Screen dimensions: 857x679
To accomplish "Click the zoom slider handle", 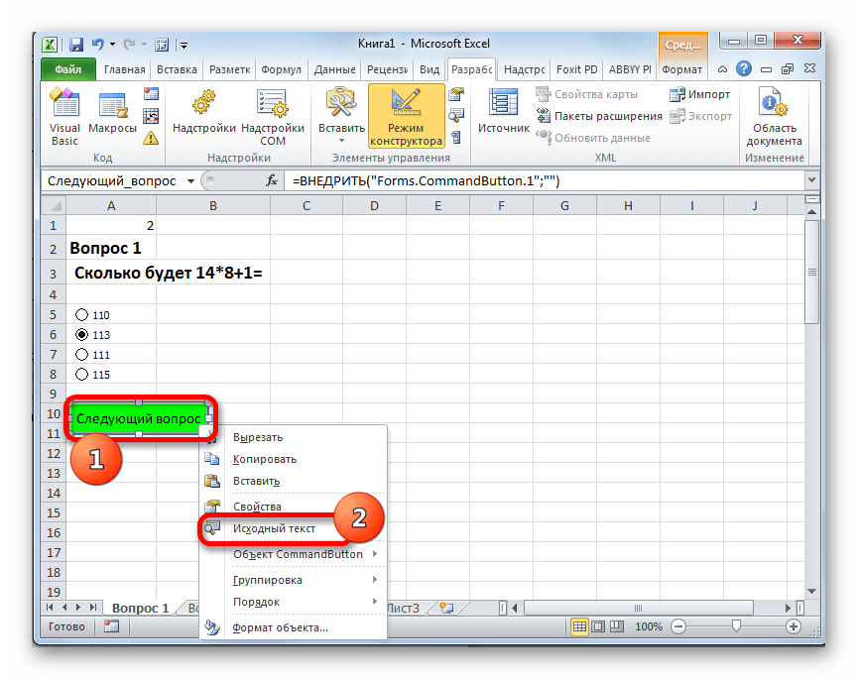I will [736, 626].
